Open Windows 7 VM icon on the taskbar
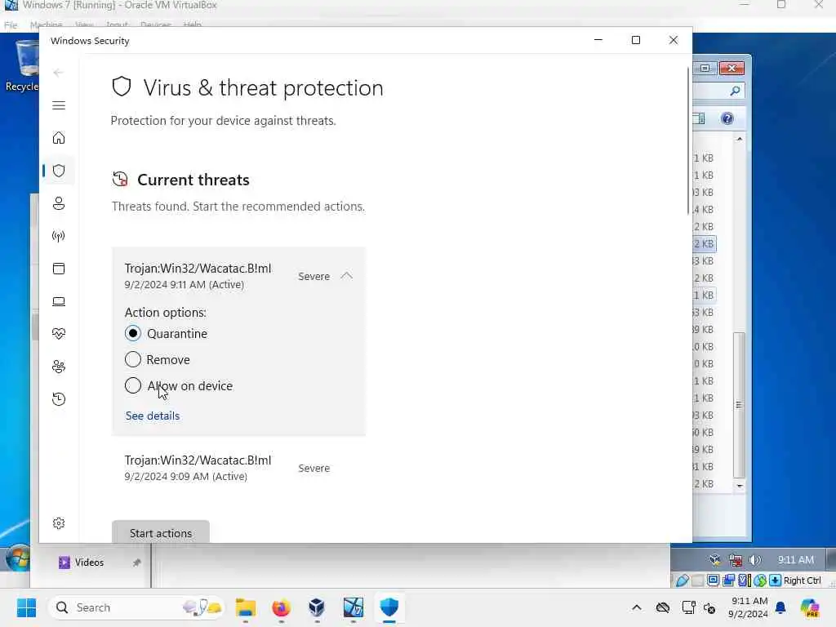836x627 pixels. (353, 607)
